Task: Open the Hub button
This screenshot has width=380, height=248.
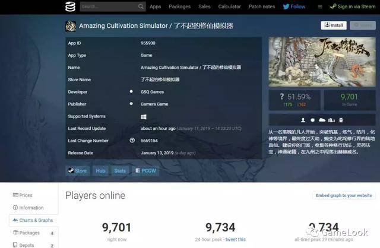Action: coord(100,170)
